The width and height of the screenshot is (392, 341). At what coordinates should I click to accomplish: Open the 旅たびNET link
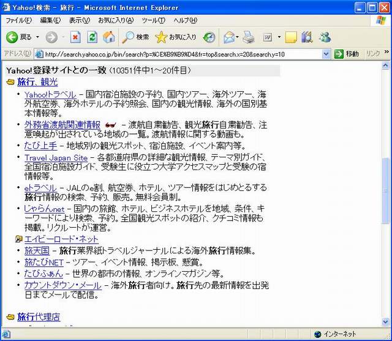[x=44, y=262]
